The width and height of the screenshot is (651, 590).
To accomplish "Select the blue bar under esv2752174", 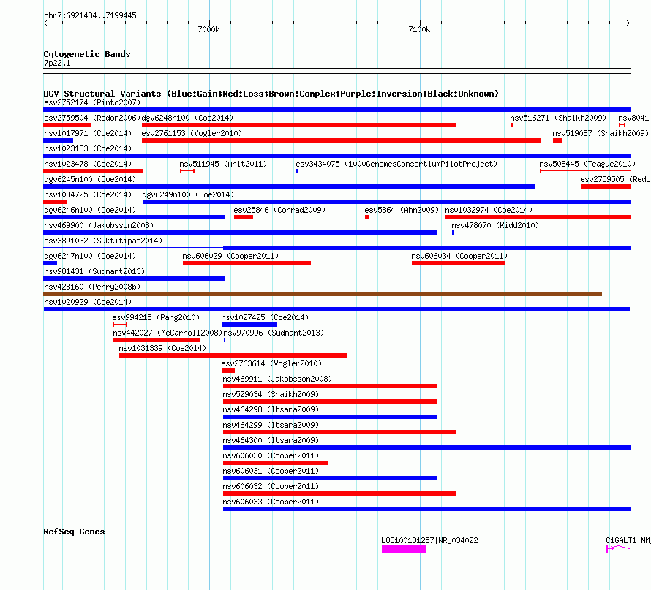I will (336, 110).
